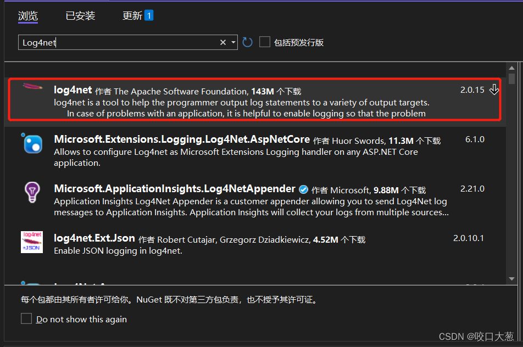Click version number 2.21.0

pyautogui.click(x=472, y=189)
